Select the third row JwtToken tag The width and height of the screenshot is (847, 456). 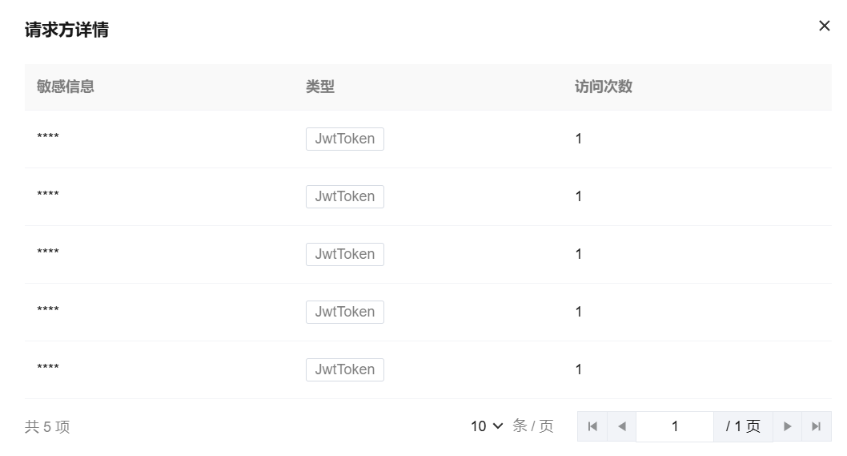344,254
